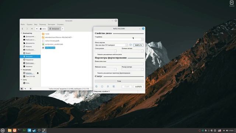The width and height of the screenshot is (236, 133).
Task: Select portproton_amd64.deb file
Action: pos(54,44)
